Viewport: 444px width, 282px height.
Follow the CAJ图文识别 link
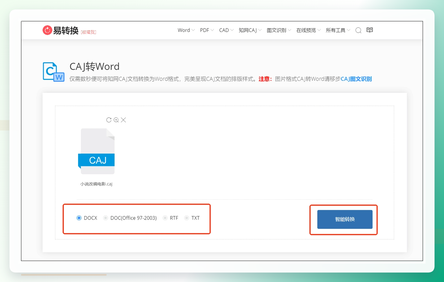pos(356,79)
